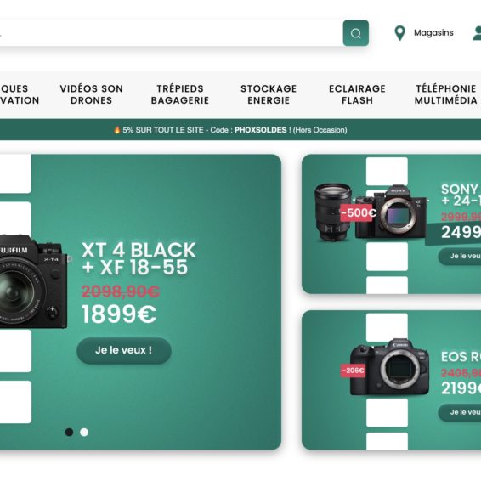Click the green search magnifier button

tap(355, 33)
